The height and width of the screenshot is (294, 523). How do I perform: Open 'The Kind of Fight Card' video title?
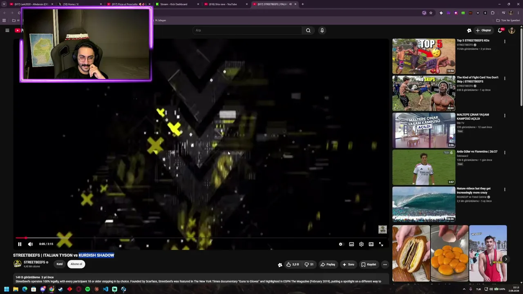point(477,79)
